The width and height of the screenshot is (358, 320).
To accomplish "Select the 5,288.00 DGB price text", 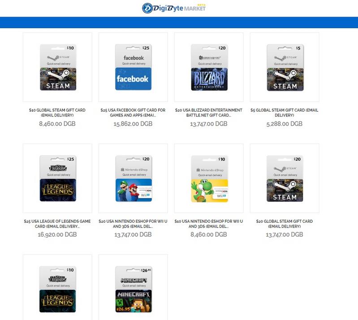I will (284, 124).
